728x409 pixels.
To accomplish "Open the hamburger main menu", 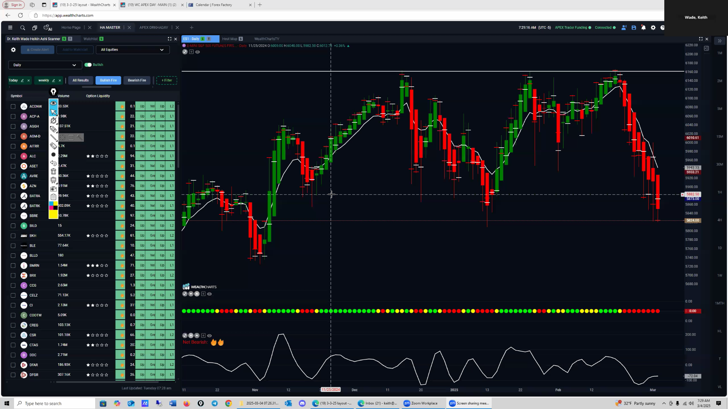I will pos(10,28).
